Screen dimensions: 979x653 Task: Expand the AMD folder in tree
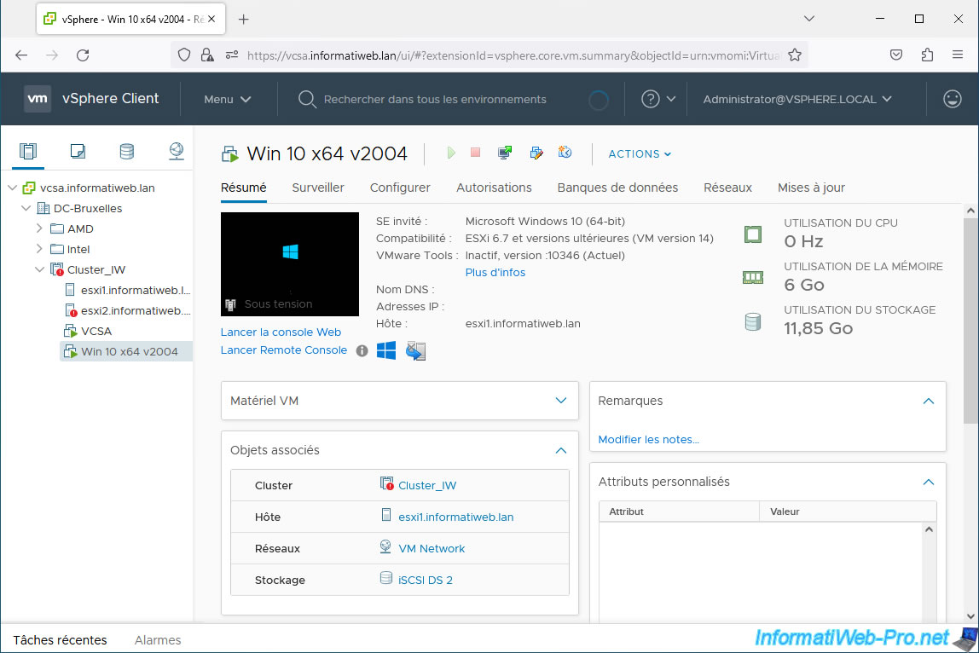point(39,228)
